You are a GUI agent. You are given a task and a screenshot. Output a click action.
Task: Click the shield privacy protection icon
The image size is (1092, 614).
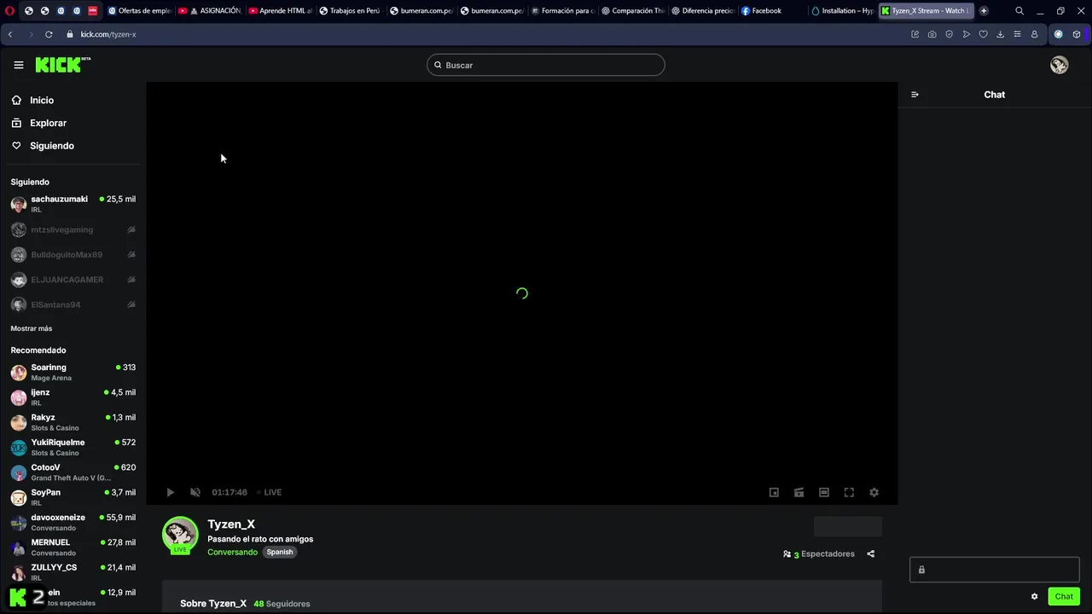click(x=949, y=34)
